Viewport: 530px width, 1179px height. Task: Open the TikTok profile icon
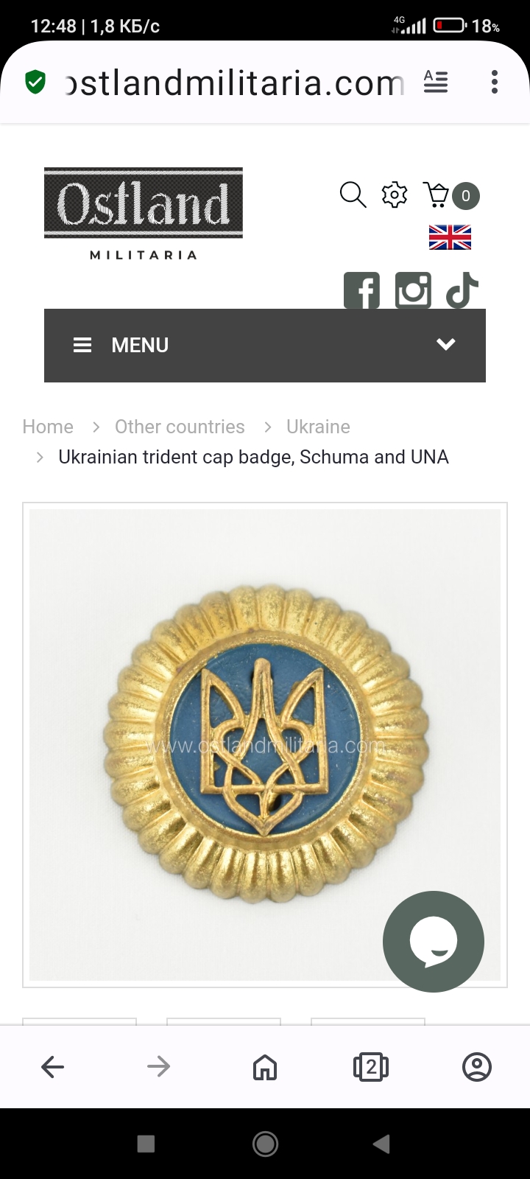[x=462, y=290]
